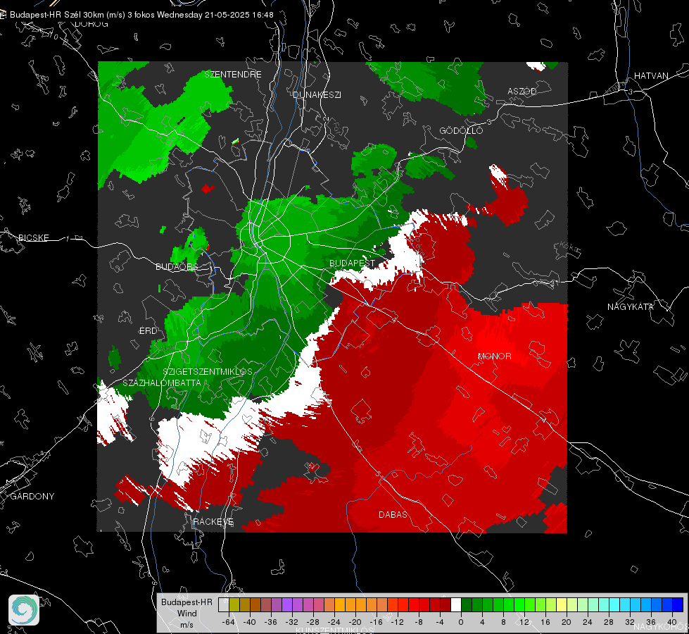
Task: Click the RÁCKEVE city label
Action: (213, 521)
